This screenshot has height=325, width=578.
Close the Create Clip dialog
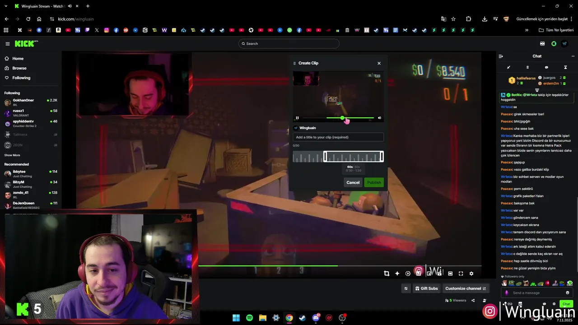coord(379,63)
